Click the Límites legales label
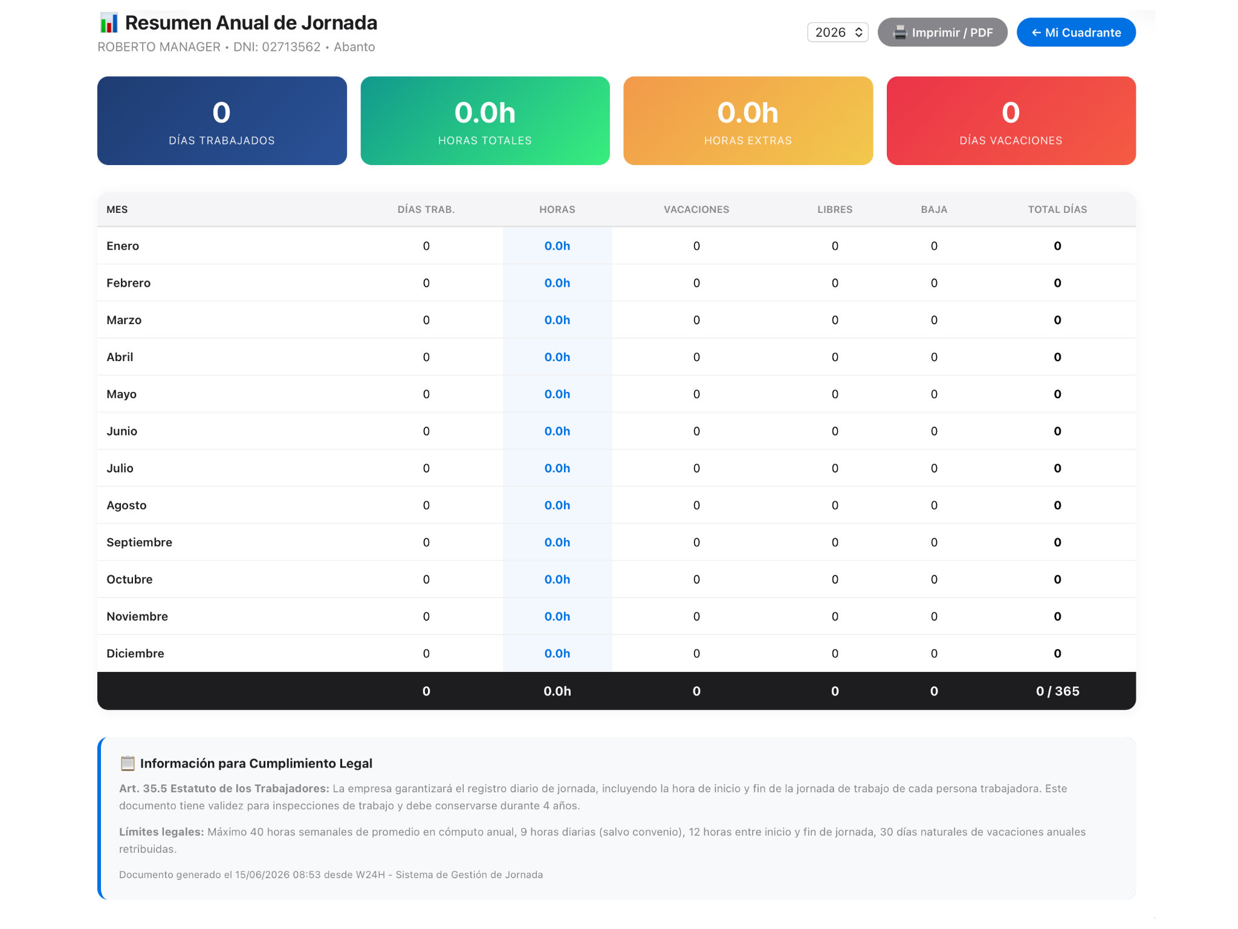Viewport: 1238px width, 929px height. [x=161, y=832]
